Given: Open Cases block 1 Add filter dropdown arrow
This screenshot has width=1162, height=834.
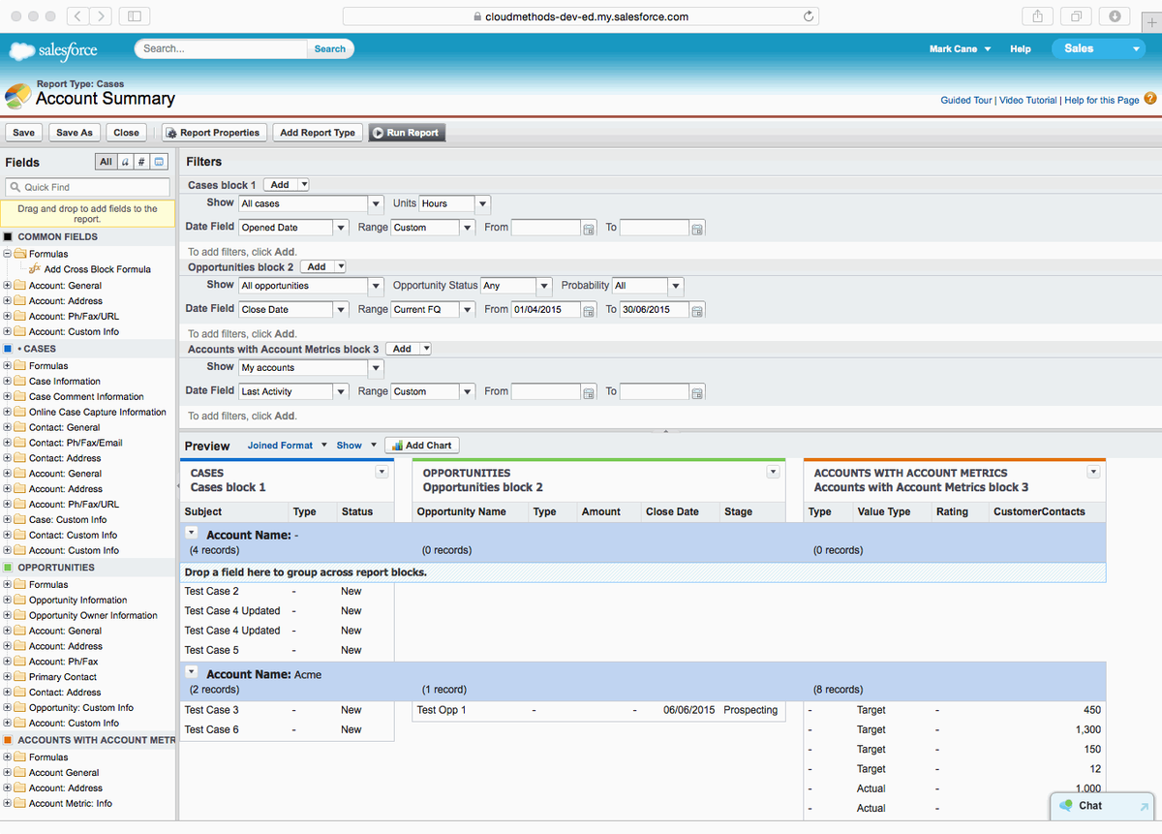Looking at the screenshot, I should (x=303, y=185).
